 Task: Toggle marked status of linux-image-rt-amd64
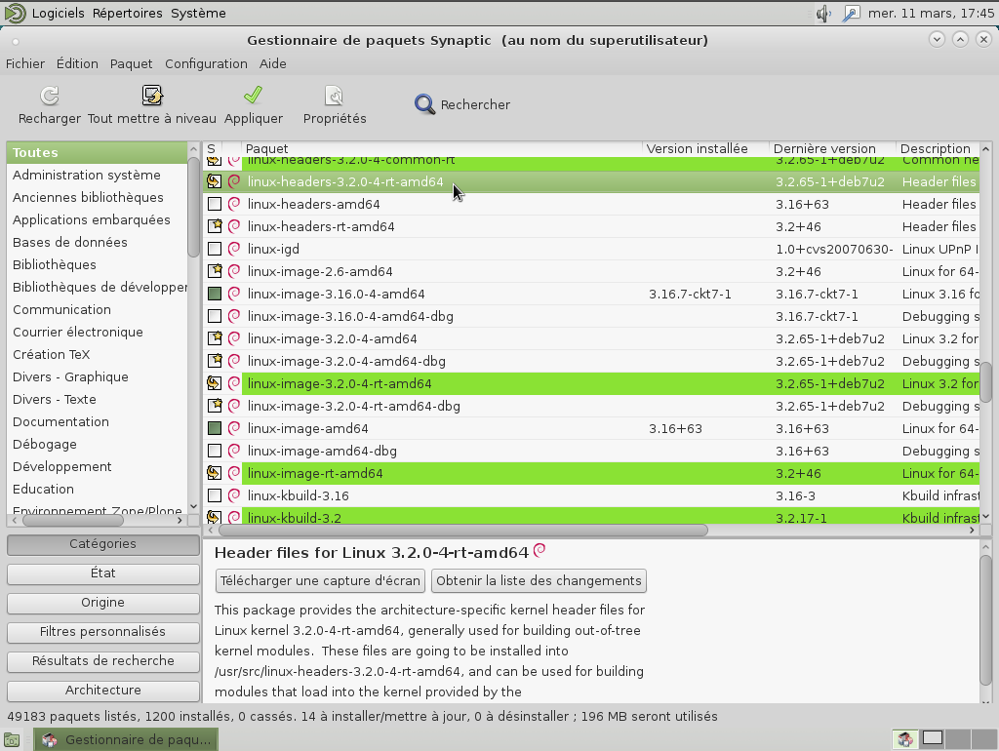(214, 473)
